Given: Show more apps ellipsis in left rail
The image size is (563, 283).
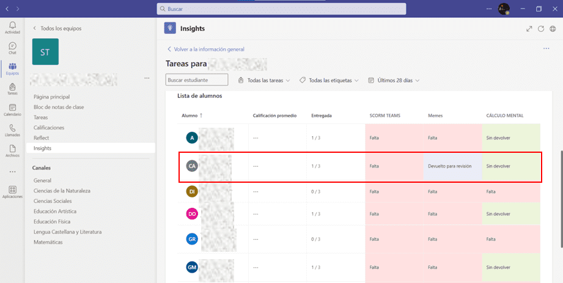Looking at the screenshot, I should coord(13,172).
